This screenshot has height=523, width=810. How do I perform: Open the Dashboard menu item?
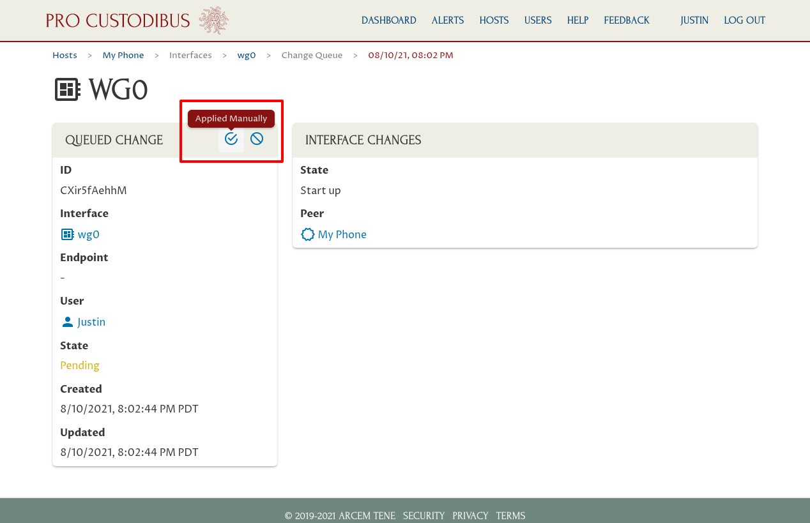point(388,20)
